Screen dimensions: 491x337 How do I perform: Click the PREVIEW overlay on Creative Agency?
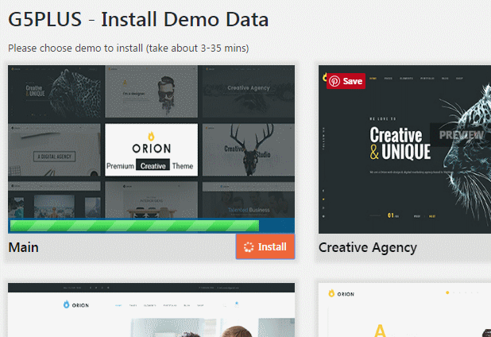click(461, 135)
